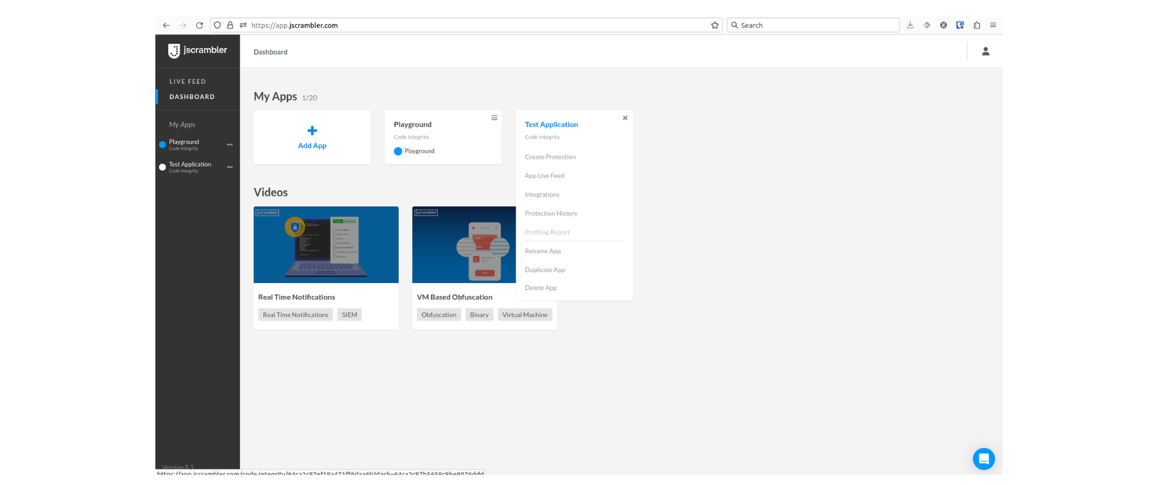The height and width of the screenshot is (485, 1158).
Task: Close the Test Application menu with X
Action: [625, 118]
